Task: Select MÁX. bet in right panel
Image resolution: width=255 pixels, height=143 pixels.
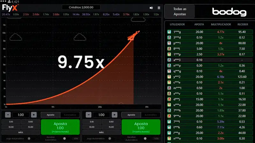Action: [x=102, y=132]
